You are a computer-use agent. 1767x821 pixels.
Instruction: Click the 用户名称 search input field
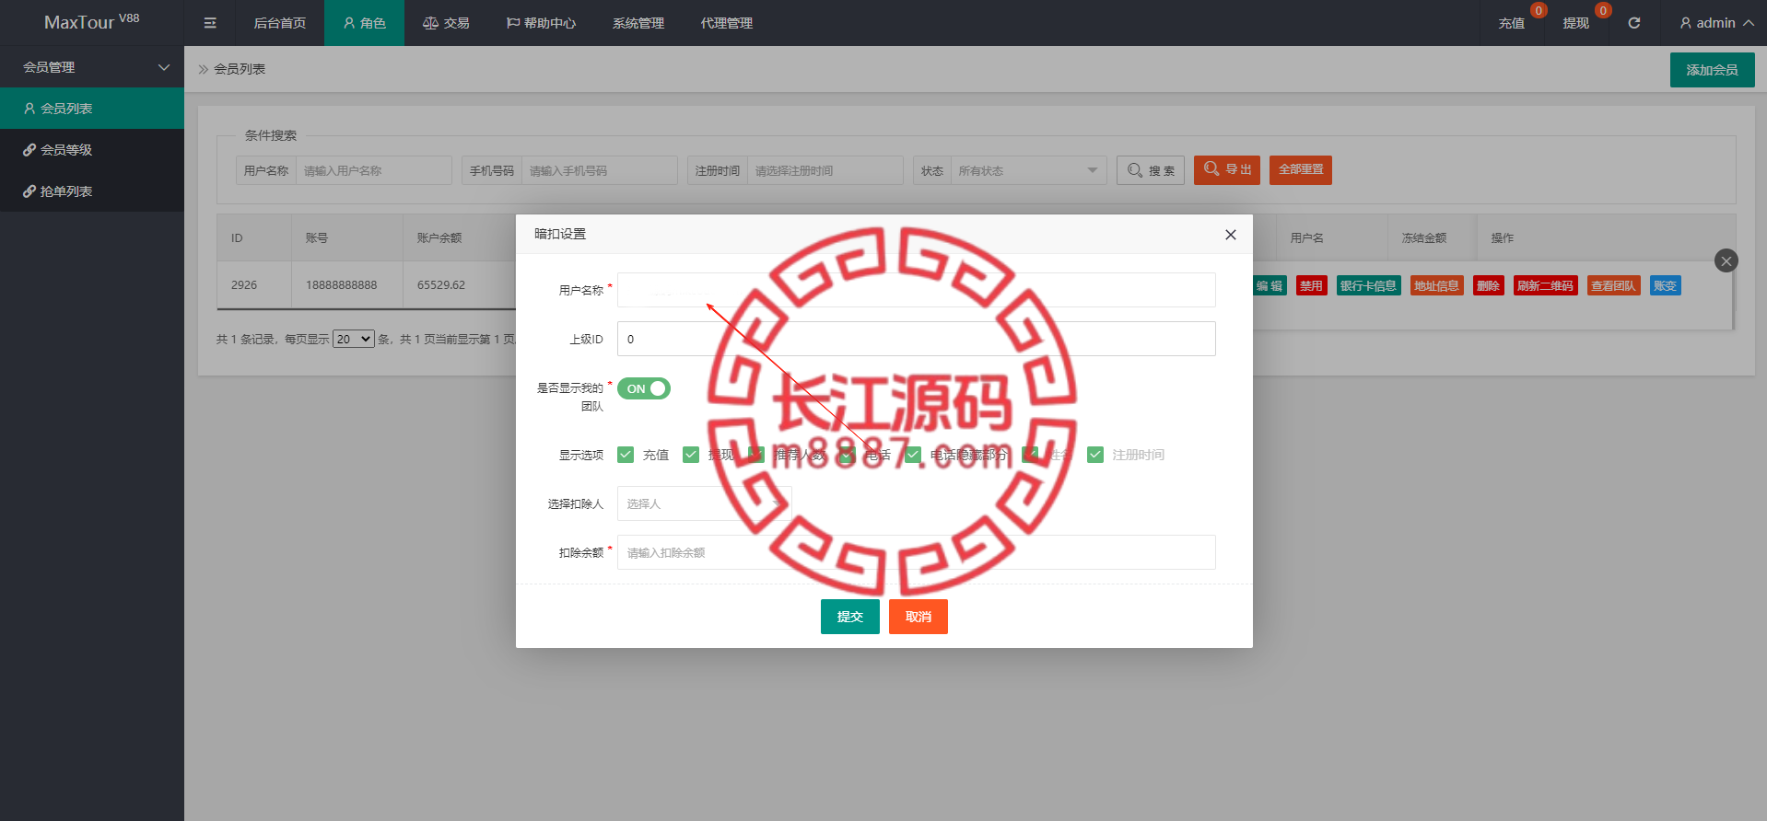click(x=373, y=170)
